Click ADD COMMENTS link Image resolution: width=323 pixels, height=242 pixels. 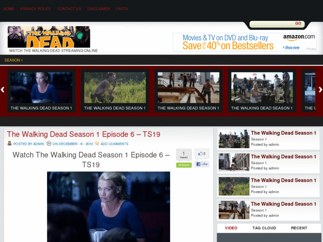point(114,144)
